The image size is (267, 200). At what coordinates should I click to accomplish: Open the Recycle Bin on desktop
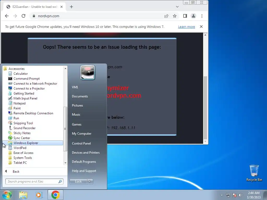254,173
